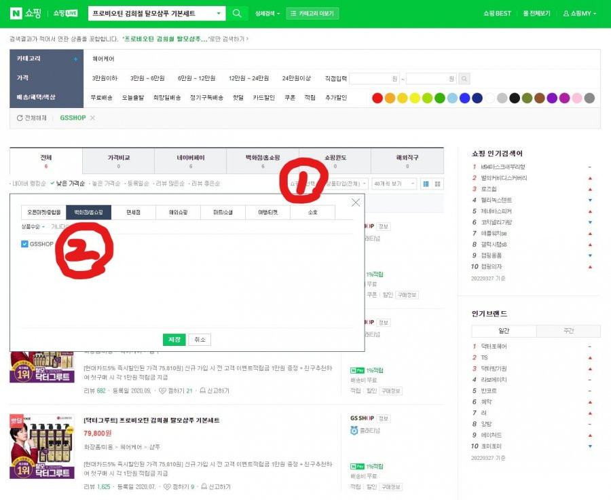Remove the GSSHOP filter tag with X

pos(92,118)
